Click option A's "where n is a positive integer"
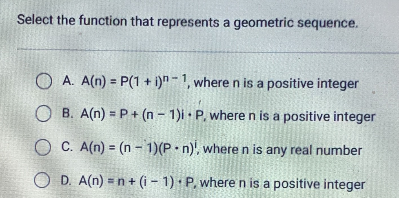This screenshot has width=399, height=198. point(276,84)
